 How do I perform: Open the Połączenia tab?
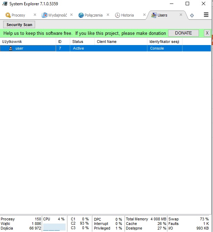click(91, 15)
